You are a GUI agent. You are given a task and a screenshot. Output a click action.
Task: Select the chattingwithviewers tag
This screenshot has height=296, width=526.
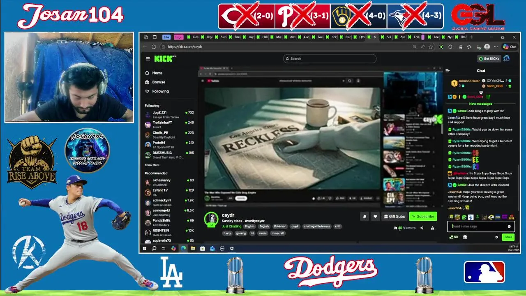[317, 227]
